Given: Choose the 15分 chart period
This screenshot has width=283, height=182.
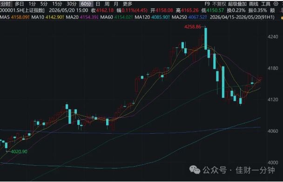Looking at the screenshot, I should (x=57, y=4).
